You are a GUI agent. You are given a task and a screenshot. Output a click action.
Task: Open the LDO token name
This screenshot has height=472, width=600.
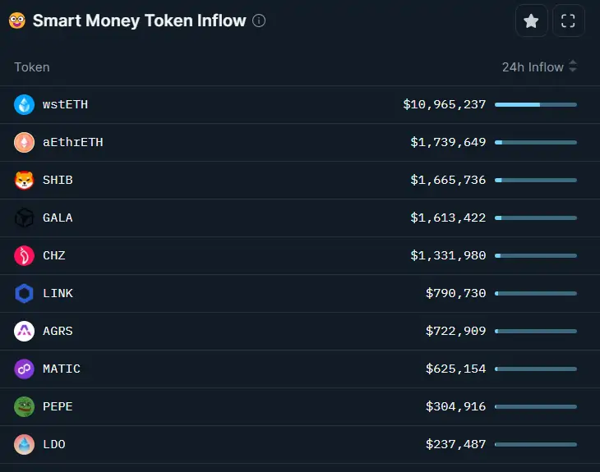[x=54, y=444]
